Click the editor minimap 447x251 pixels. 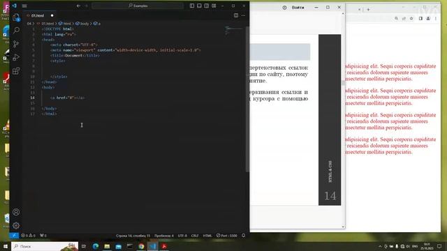point(234,31)
